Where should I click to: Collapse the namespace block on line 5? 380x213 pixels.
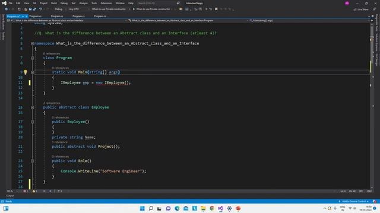point(32,43)
